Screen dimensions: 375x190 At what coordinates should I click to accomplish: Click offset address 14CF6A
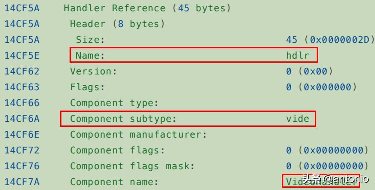(x=22, y=119)
